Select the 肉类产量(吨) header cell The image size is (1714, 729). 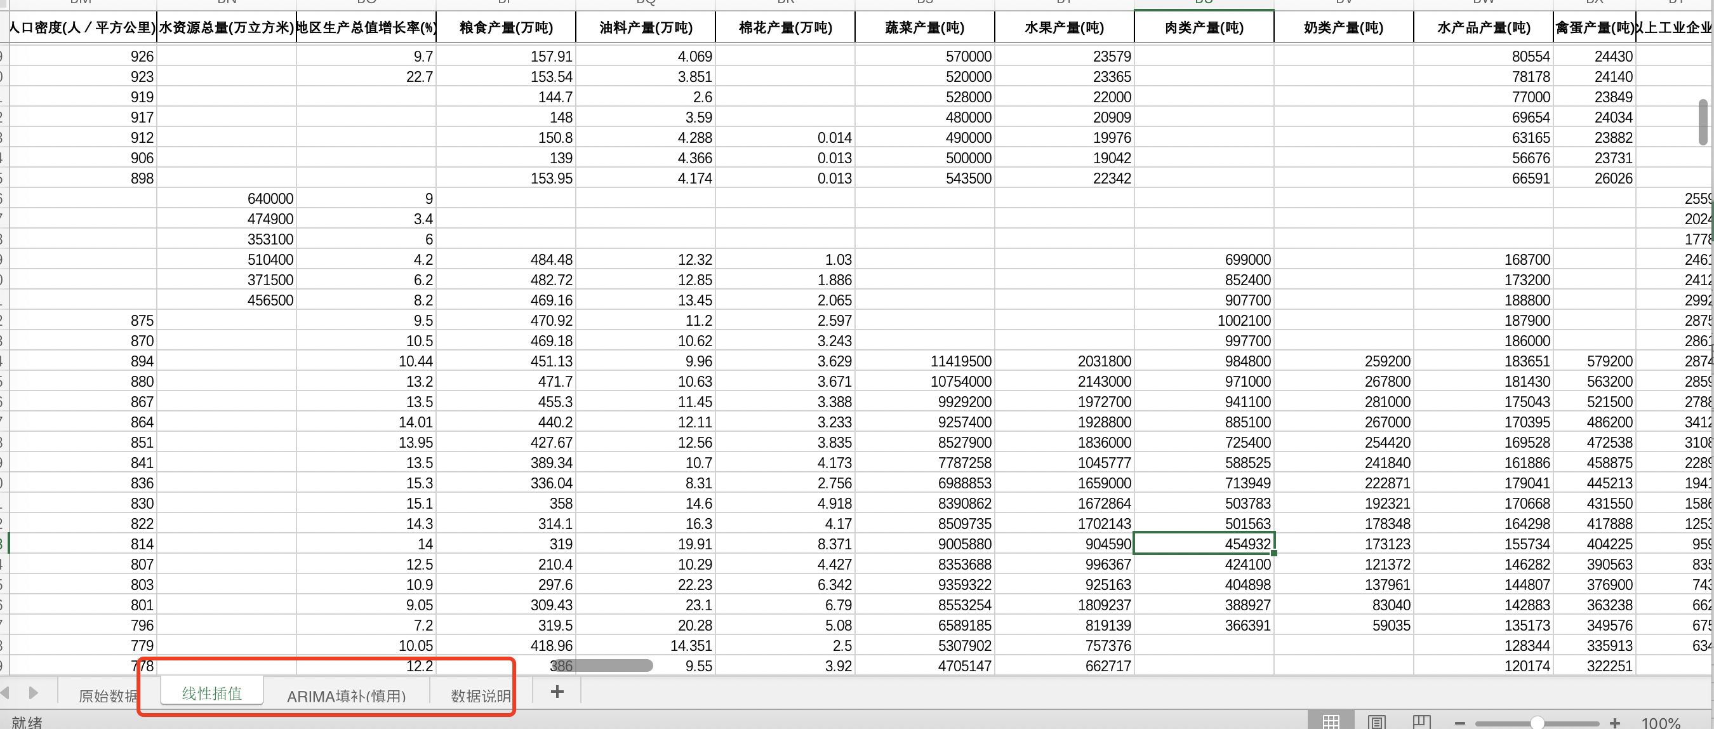[x=1204, y=27]
